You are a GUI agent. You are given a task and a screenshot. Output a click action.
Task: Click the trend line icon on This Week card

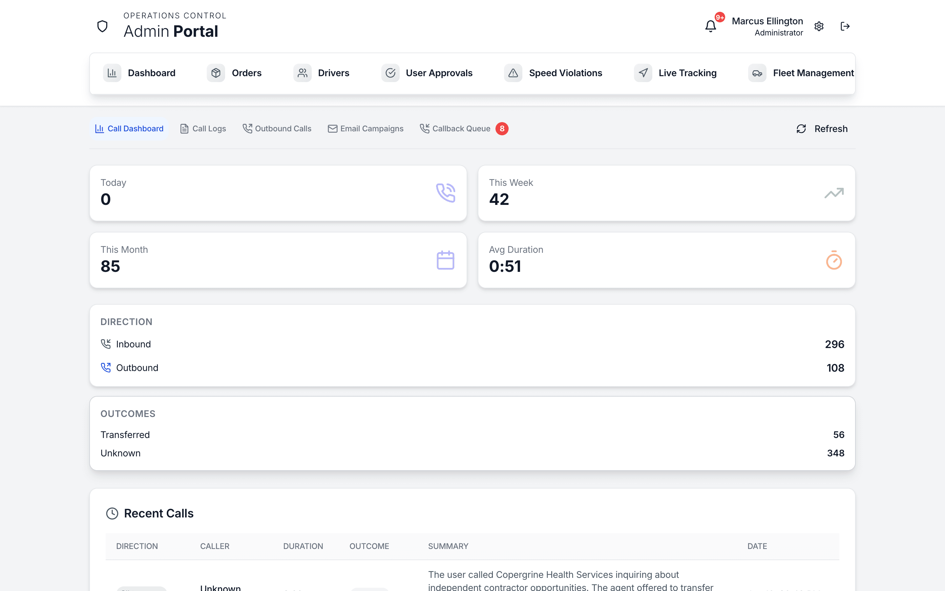[x=834, y=192]
